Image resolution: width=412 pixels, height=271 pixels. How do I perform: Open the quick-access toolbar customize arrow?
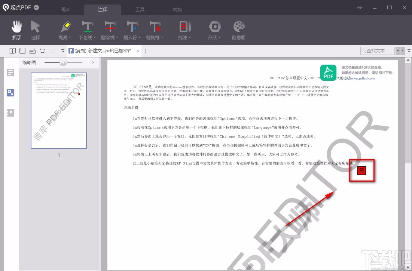[63, 51]
